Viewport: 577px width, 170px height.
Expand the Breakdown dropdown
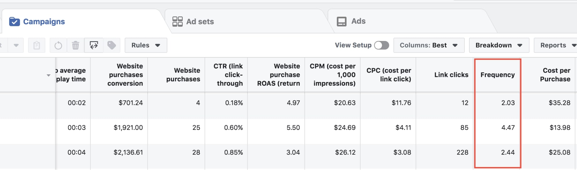[499, 45]
